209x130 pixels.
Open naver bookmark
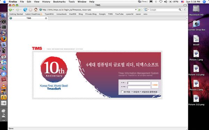[x=138, y=14]
